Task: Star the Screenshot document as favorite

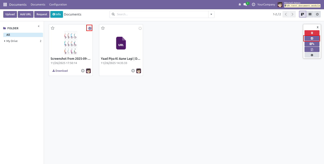Action: (x=53, y=28)
